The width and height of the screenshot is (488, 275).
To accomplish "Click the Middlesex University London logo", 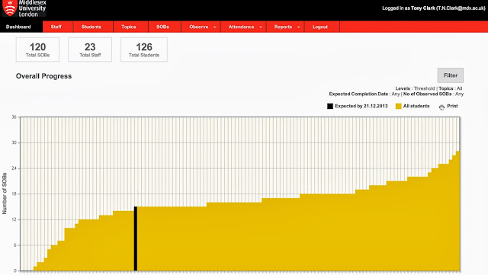I will click(x=24, y=8).
